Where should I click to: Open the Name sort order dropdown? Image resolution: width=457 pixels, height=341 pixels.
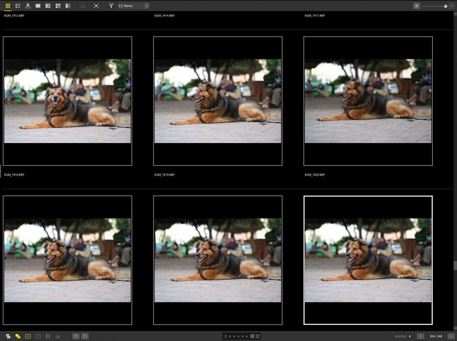coord(133,5)
